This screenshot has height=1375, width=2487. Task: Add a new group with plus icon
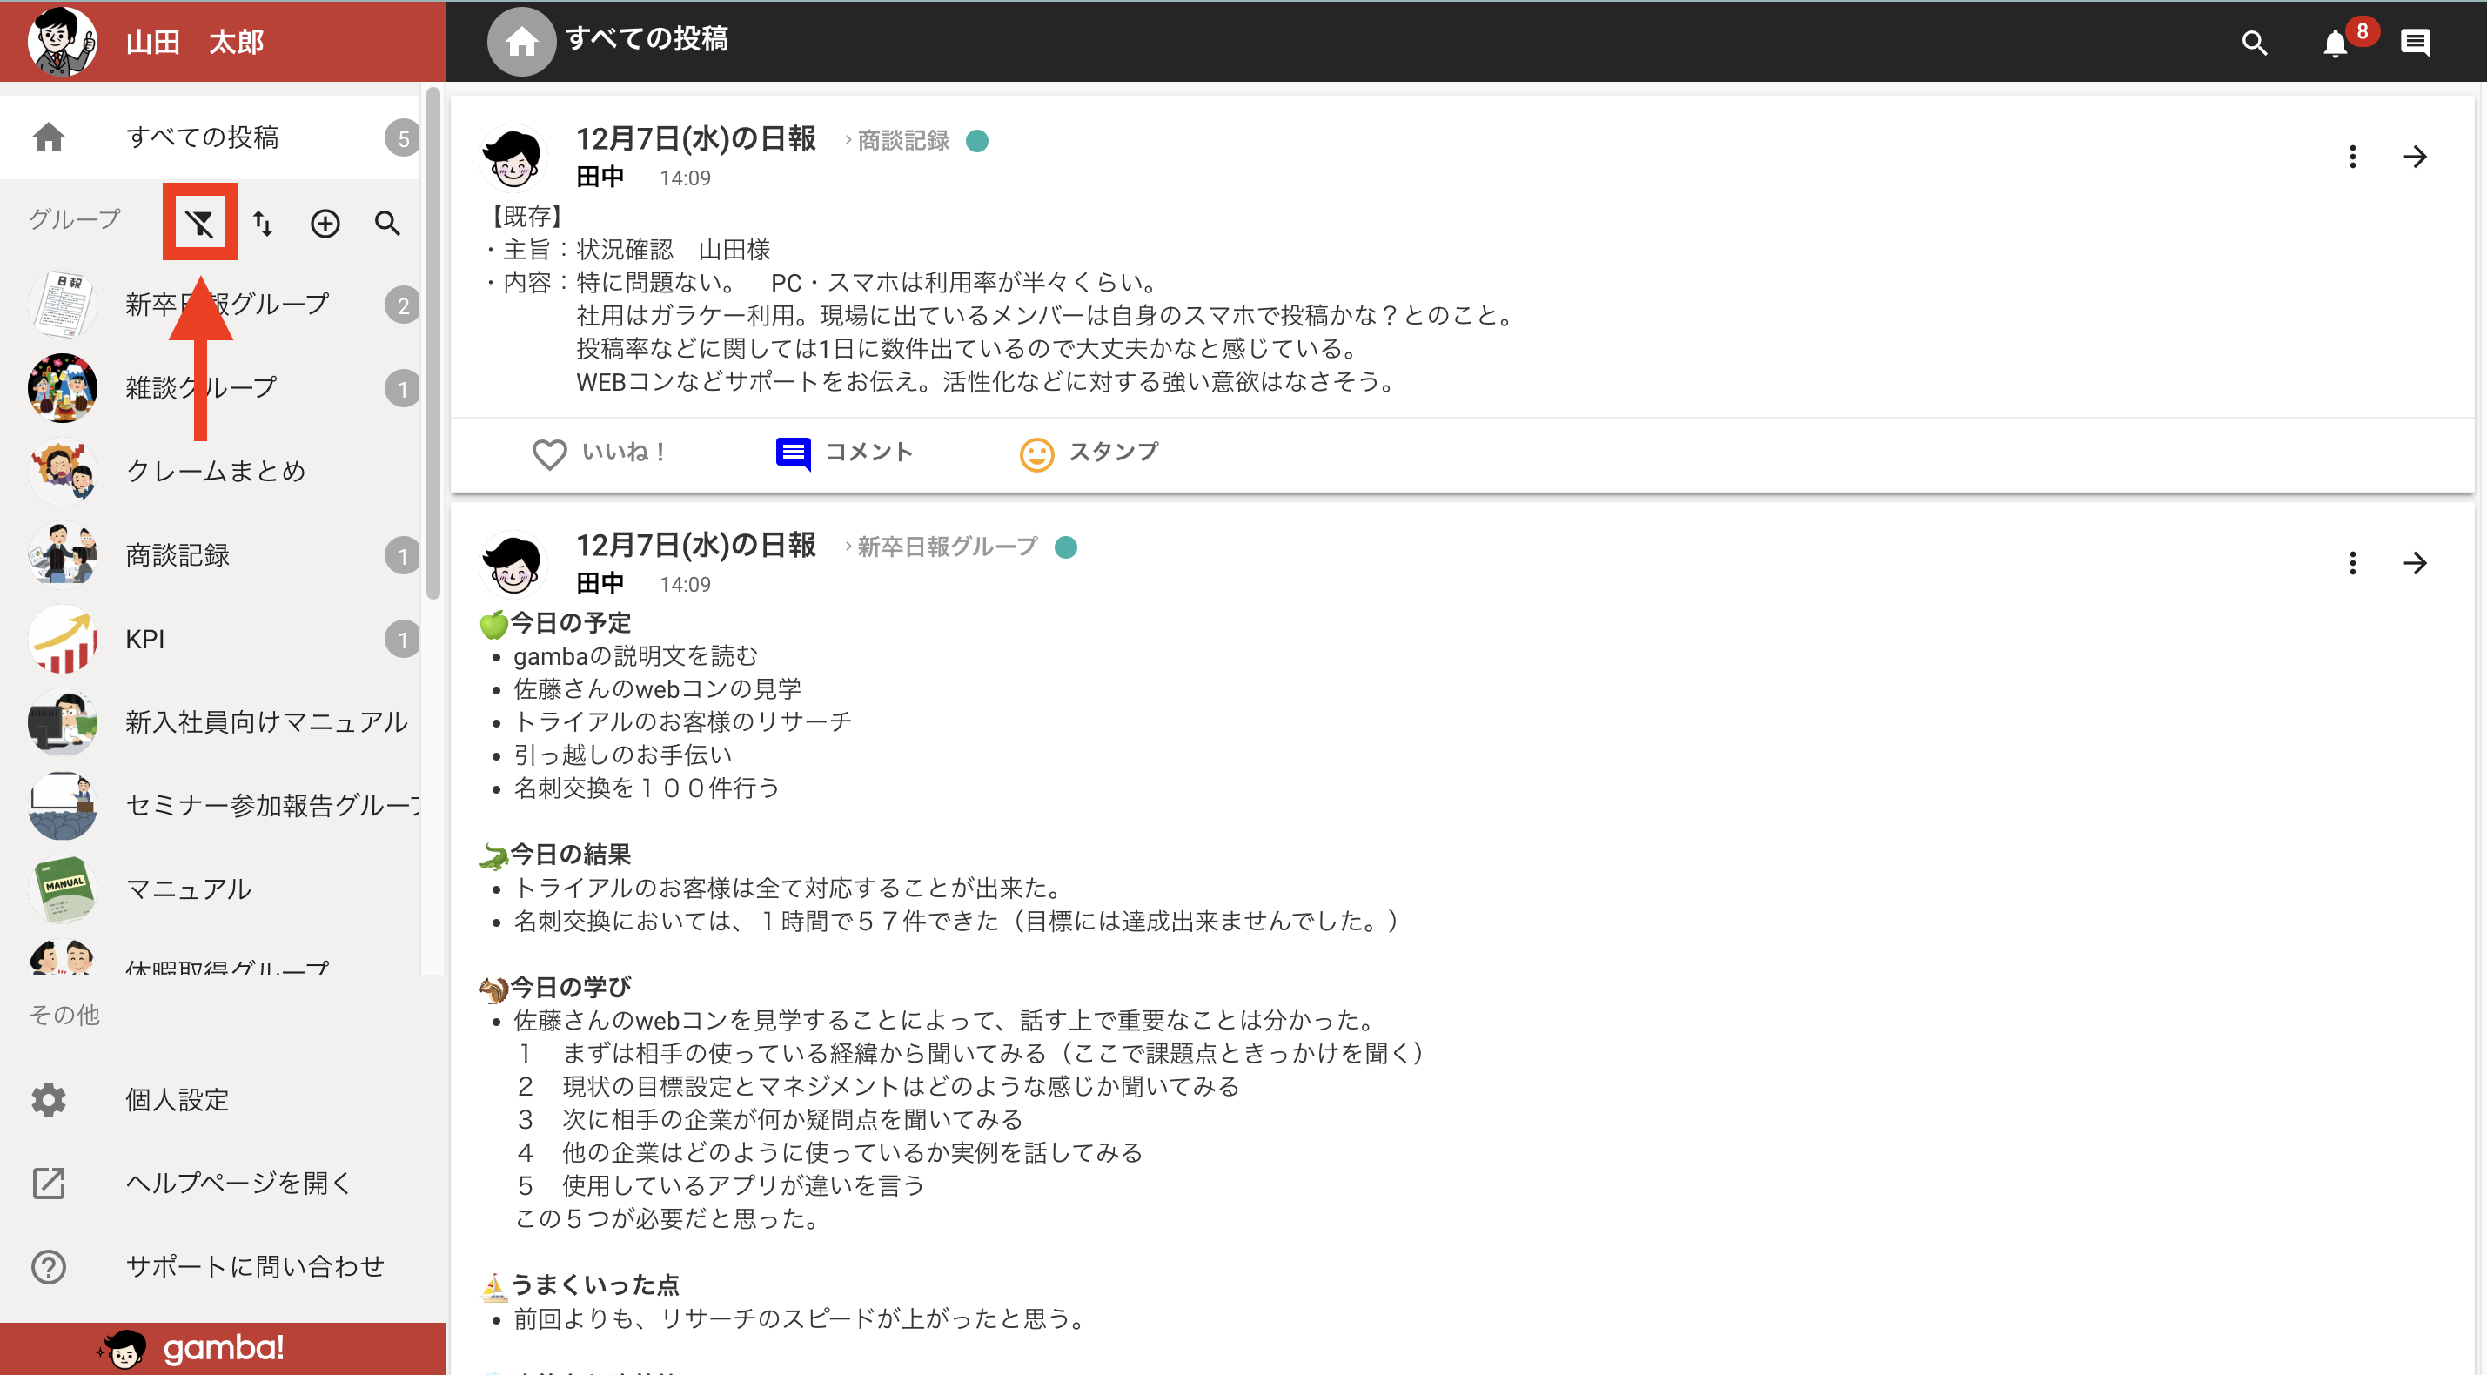325,224
